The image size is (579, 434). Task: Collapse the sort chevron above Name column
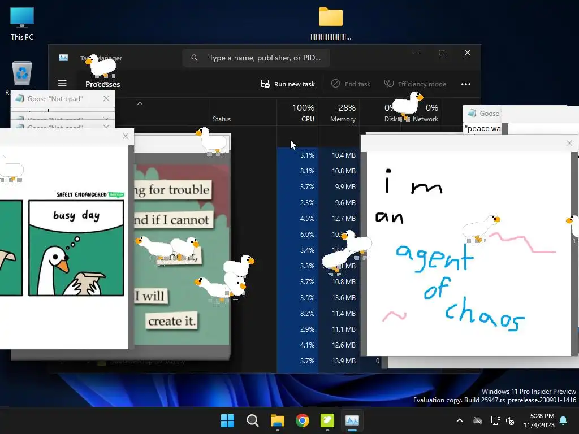coord(140,104)
